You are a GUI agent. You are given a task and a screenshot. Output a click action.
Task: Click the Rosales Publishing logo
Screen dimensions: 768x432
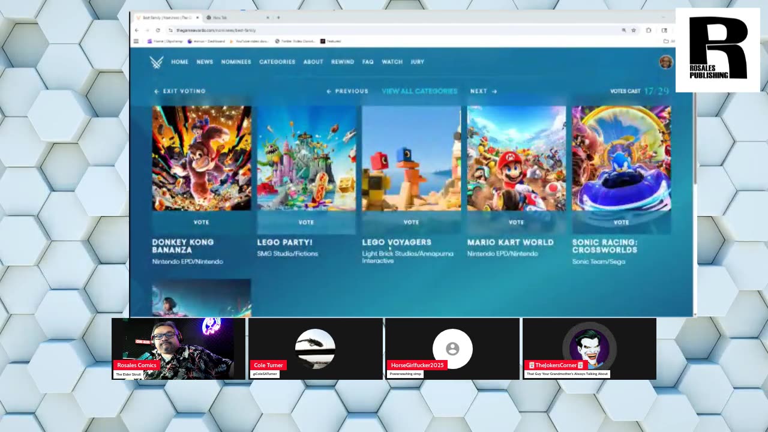tap(718, 50)
